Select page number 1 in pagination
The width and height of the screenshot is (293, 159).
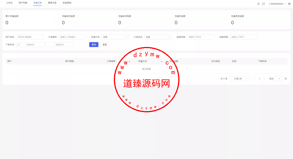259,79
